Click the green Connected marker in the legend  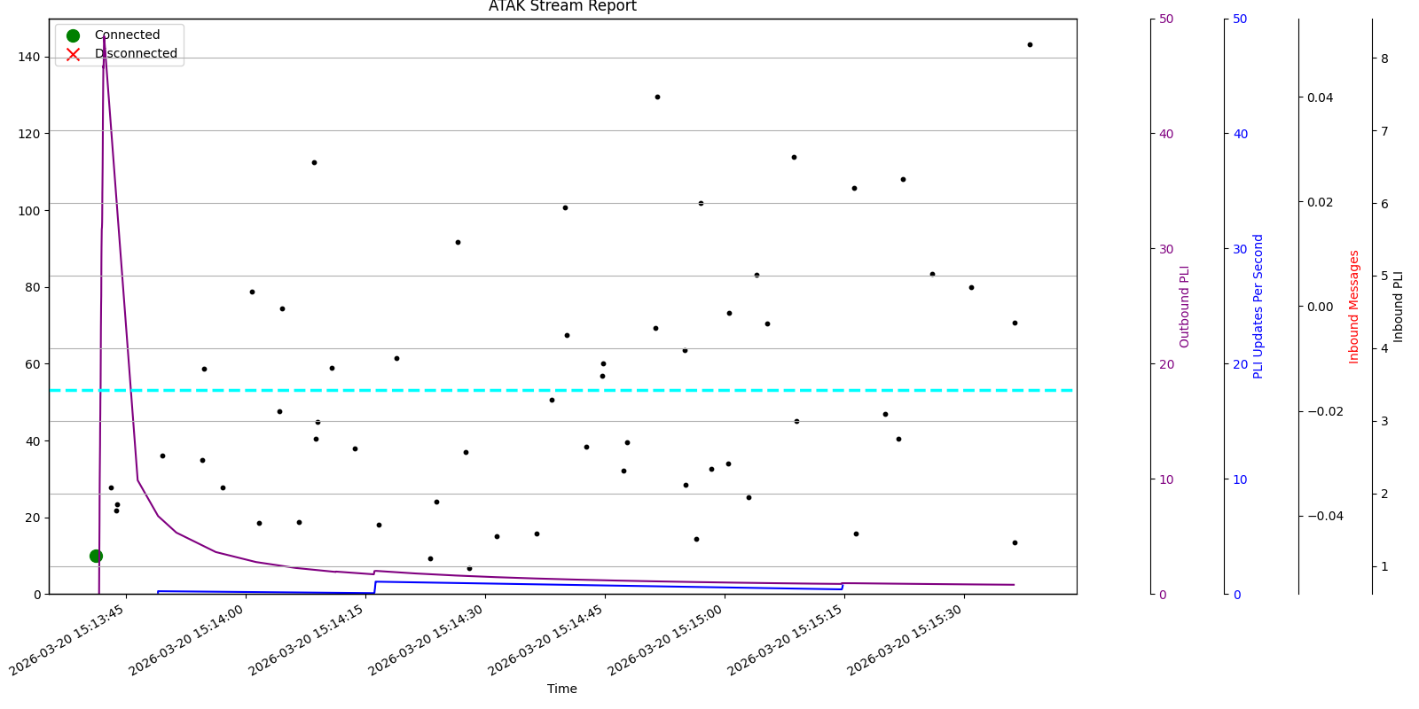(73, 35)
